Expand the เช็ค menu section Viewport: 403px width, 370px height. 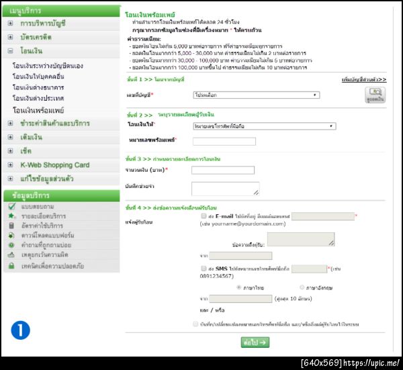[x=10, y=151]
